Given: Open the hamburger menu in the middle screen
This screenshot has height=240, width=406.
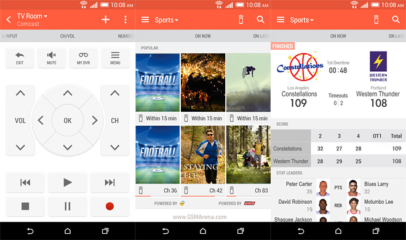Looking at the screenshot, I should click(145, 20).
